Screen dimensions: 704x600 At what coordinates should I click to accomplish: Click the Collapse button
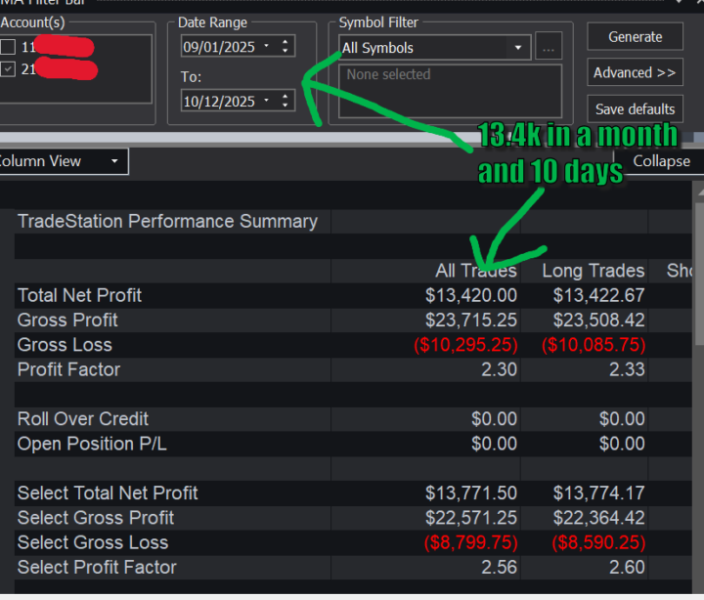pos(661,161)
